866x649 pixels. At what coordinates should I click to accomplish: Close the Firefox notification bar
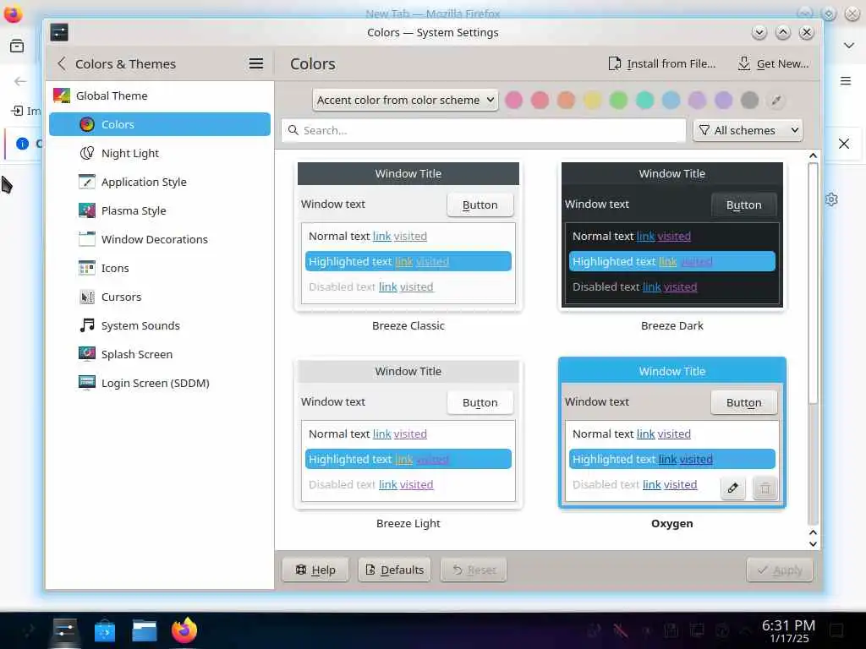click(844, 144)
